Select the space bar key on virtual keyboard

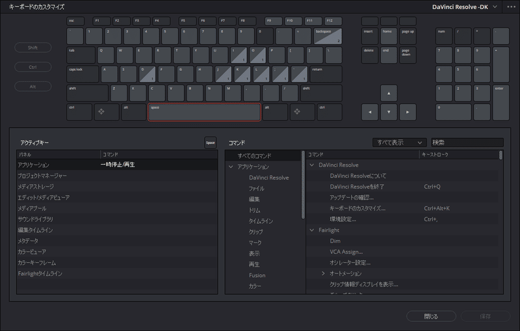(x=204, y=112)
